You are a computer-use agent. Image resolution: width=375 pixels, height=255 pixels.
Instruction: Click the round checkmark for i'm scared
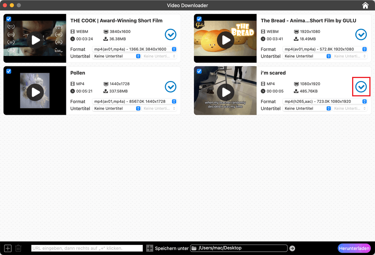click(x=361, y=87)
